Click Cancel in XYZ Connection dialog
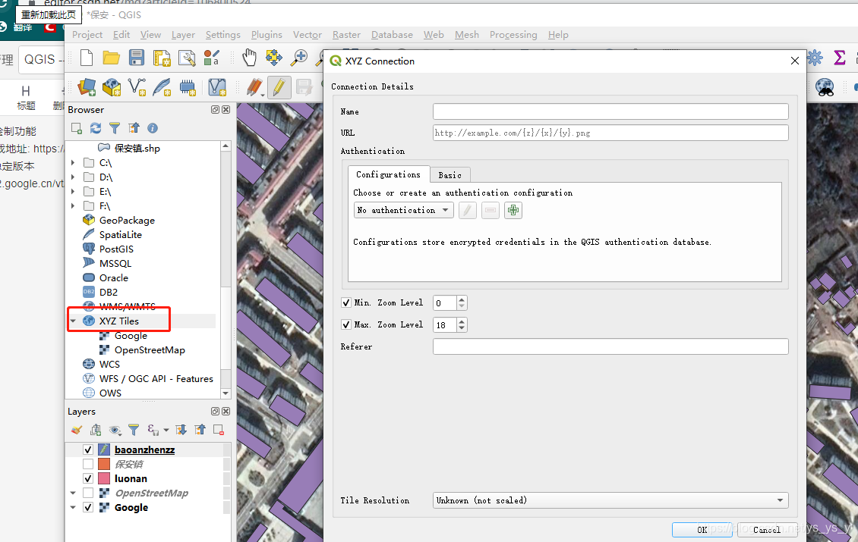This screenshot has height=542, width=858. point(767,529)
